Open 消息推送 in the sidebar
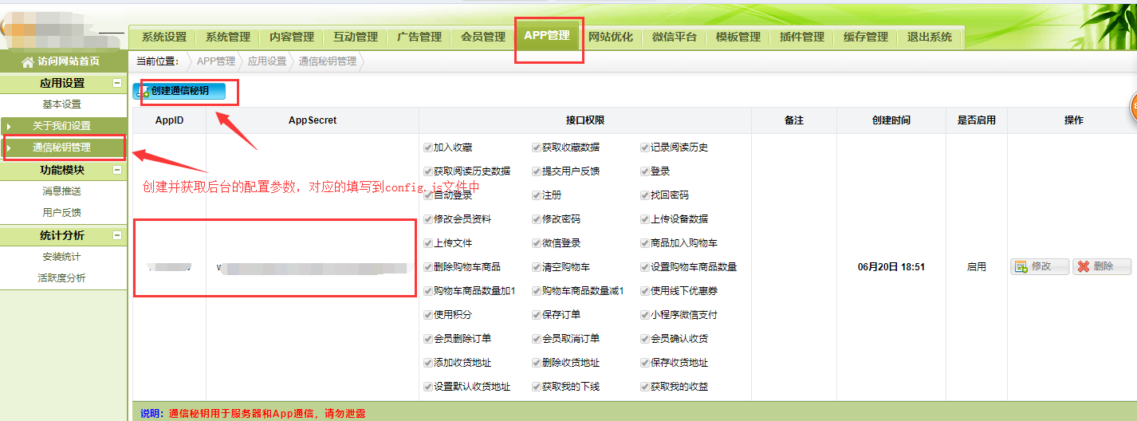The width and height of the screenshot is (1137, 421). click(61, 191)
